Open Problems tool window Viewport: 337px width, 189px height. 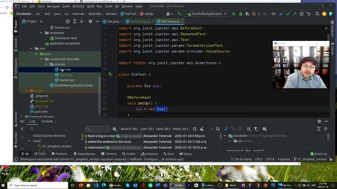[60, 154]
